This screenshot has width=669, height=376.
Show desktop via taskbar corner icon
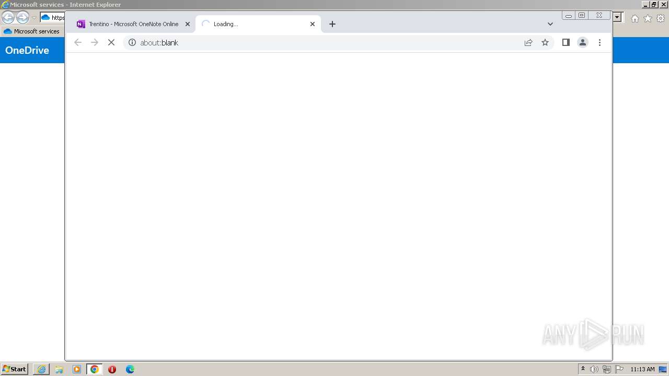point(663,369)
